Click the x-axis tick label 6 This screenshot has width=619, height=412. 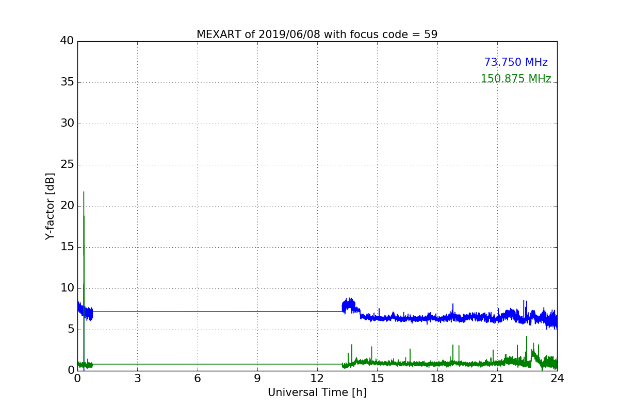pyautogui.click(x=197, y=379)
